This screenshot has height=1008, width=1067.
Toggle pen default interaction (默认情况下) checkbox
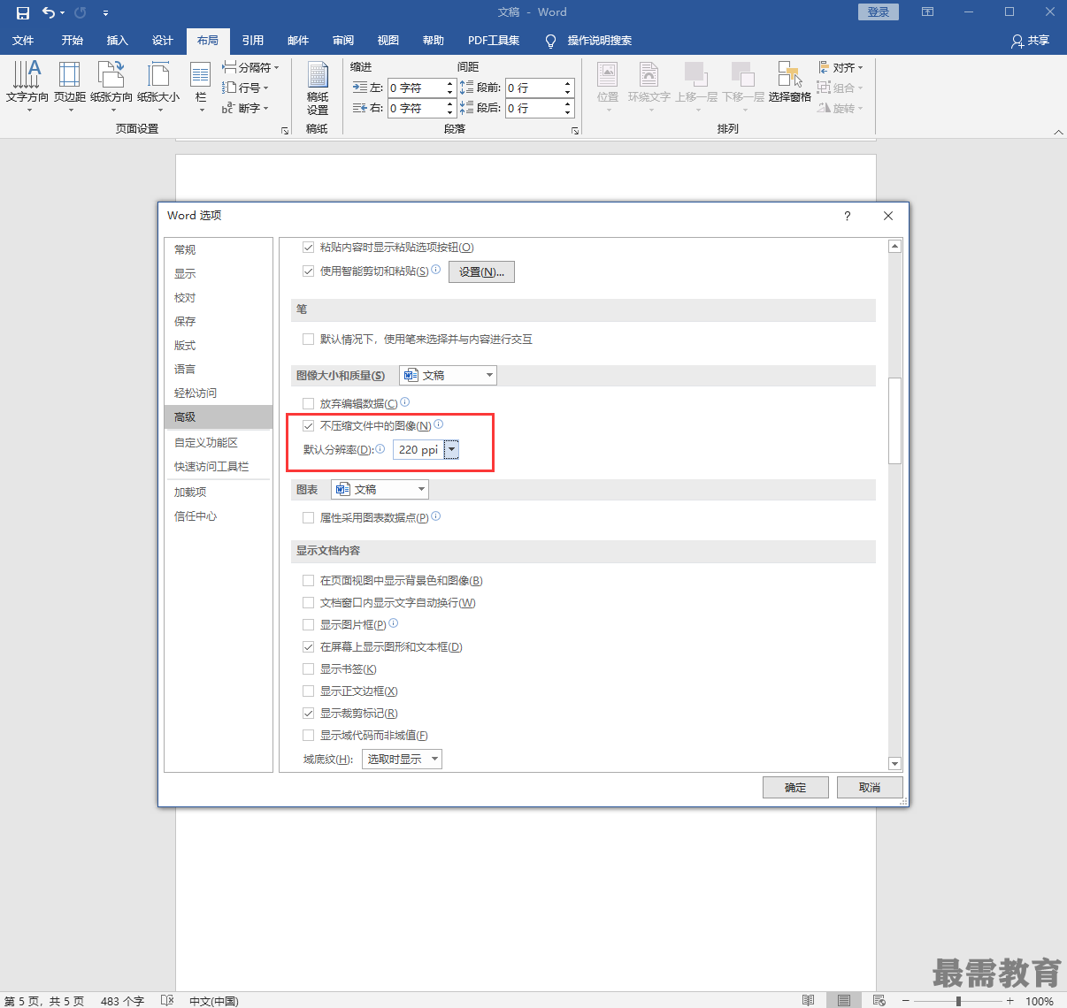click(309, 339)
